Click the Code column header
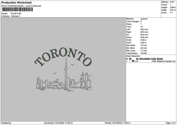The height and width of the screenshot is (125, 177). (x=153, y=59)
